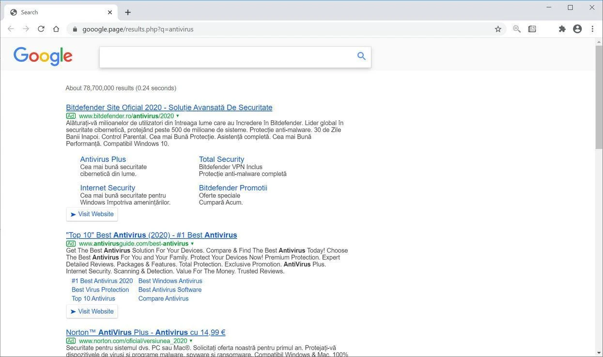Image resolution: width=603 pixels, height=357 pixels.
Task: Open Norton AntiVirus Plus result title
Action: click(x=146, y=332)
